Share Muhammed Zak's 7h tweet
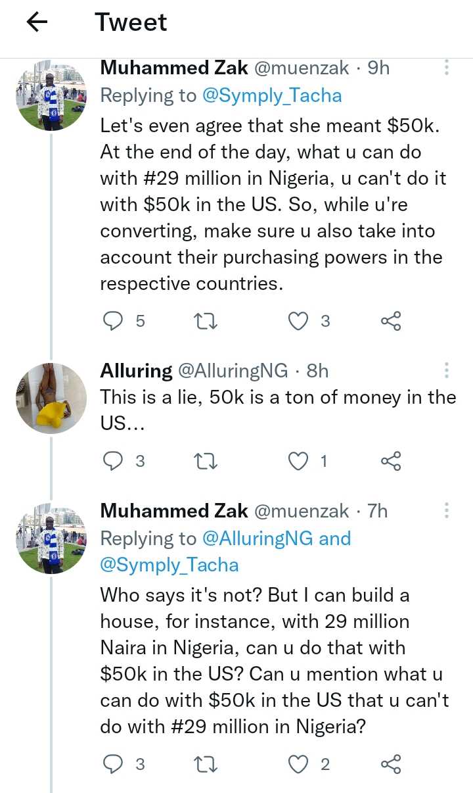473x793 pixels. tap(391, 764)
